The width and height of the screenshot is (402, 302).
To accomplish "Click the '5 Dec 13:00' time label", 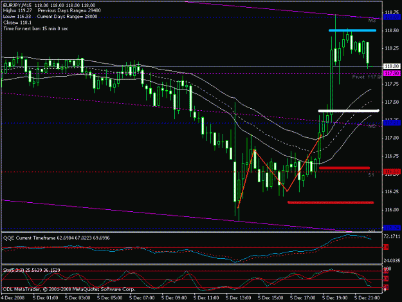I will [x=239, y=298].
